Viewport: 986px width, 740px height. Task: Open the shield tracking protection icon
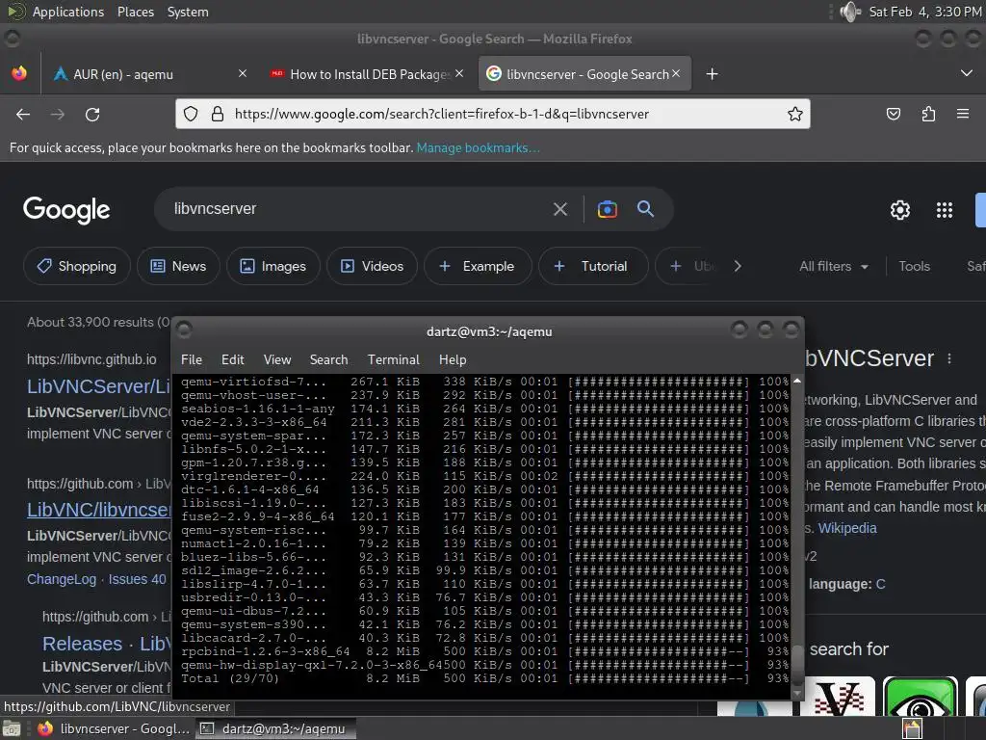(191, 114)
